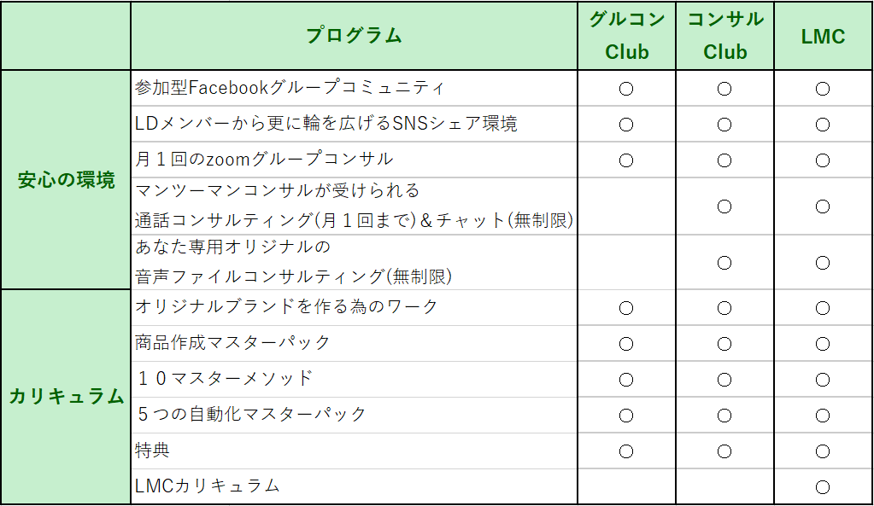Select the グルコン Club circle for 5つの自動化マスターパック

626,416
